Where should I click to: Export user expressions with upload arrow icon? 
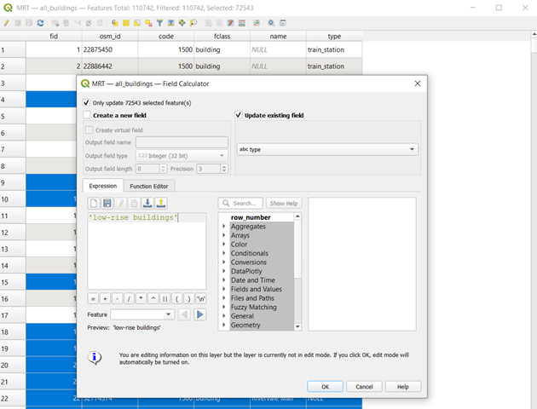coord(161,204)
